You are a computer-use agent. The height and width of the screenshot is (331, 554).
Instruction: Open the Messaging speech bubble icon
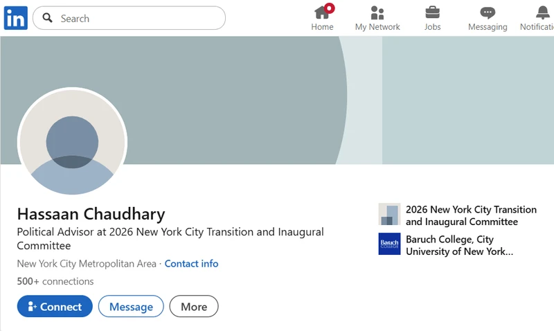pyautogui.click(x=488, y=13)
